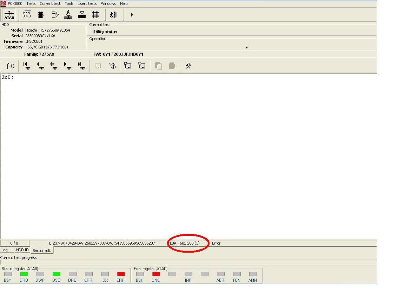Viewport: 404px width, 293px height.
Task: Open the Tests menu
Action: (x=31, y=4)
